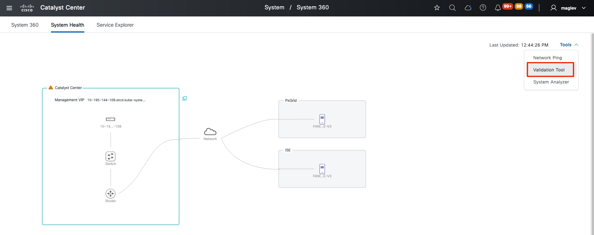Open the global search magnifier

coord(452,8)
